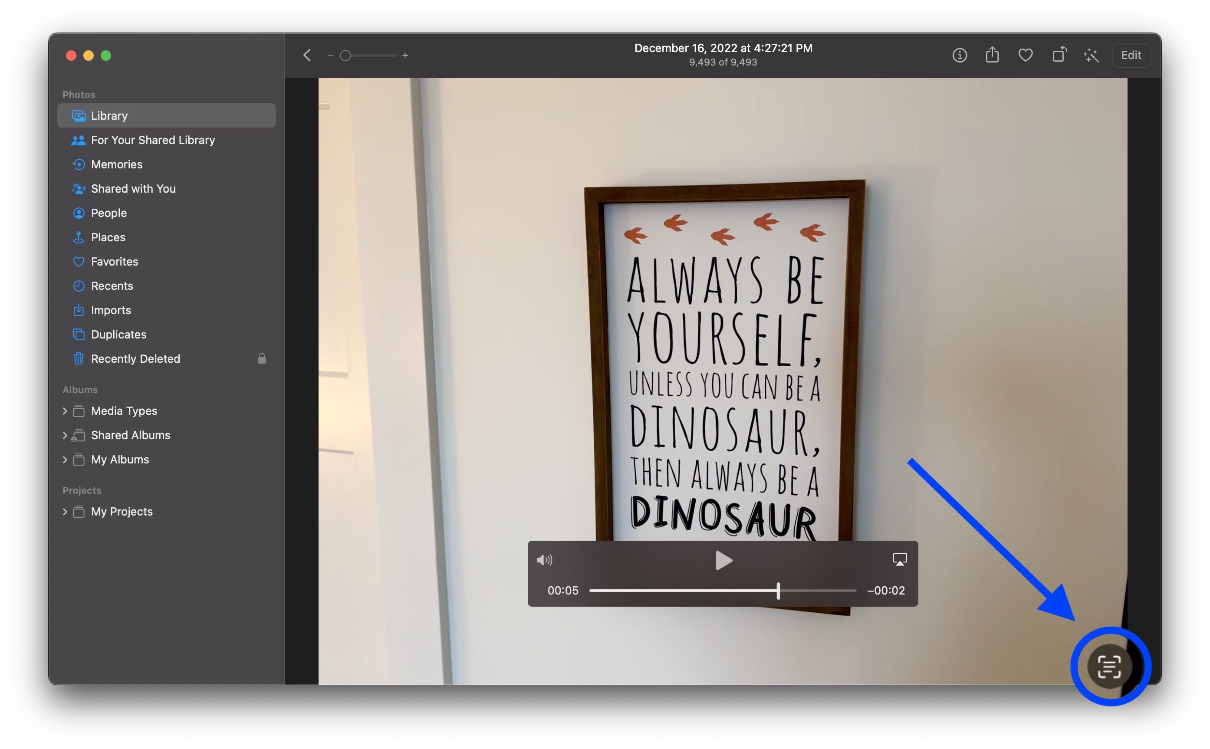Open the Share options from the toolbar
This screenshot has height=749, width=1210.
click(x=992, y=55)
